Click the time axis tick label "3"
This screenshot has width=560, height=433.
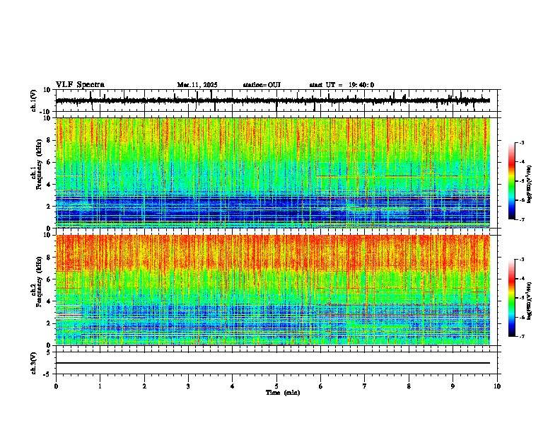click(x=189, y=386)
